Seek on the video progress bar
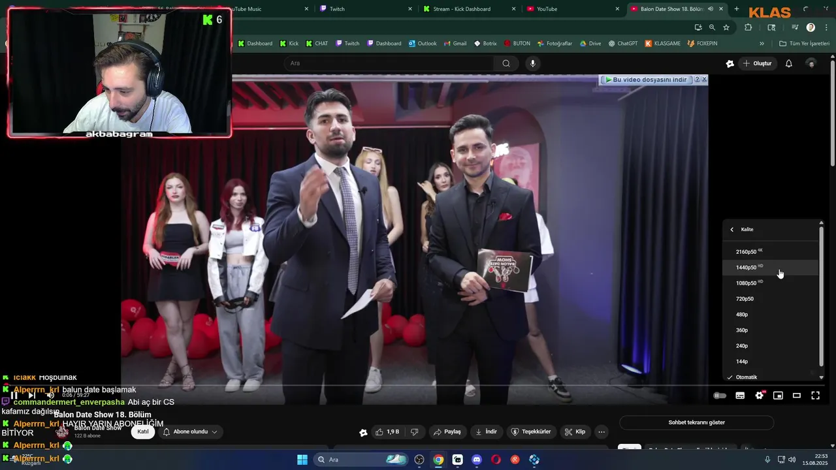Viewport: 836px width, 470px height. (418, 385)
